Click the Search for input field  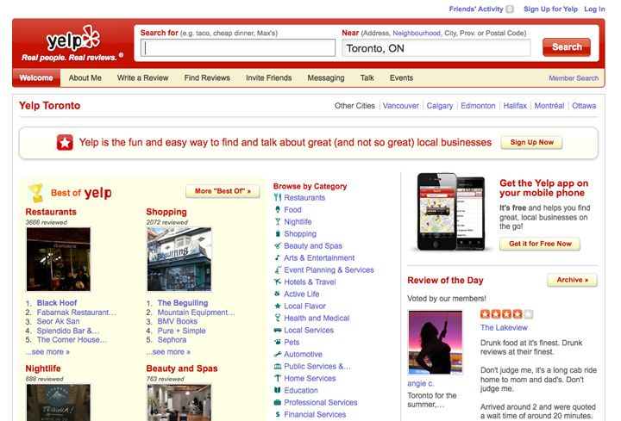pos(238,48)
